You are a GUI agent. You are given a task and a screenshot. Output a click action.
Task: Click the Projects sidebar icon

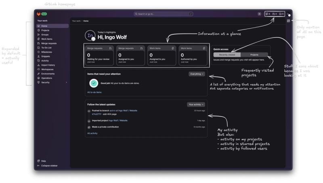point(38,30)
